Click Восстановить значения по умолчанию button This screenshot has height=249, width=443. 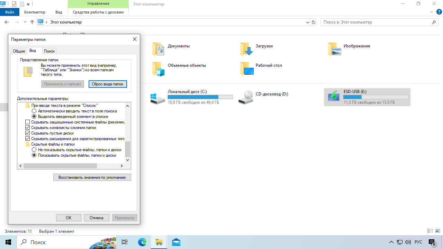click(92, 177)
